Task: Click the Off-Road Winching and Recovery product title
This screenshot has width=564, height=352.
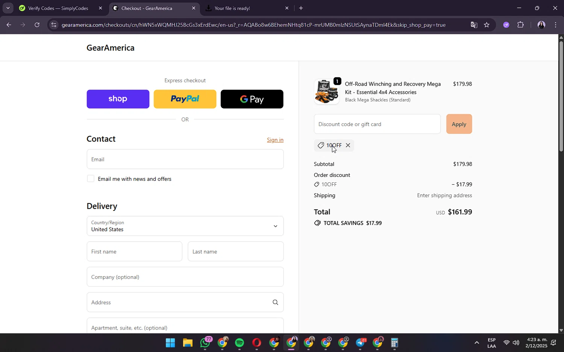Action: pos(393,88)
